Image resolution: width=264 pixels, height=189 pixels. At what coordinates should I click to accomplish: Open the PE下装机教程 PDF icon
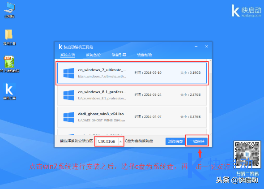coord(9,64)
